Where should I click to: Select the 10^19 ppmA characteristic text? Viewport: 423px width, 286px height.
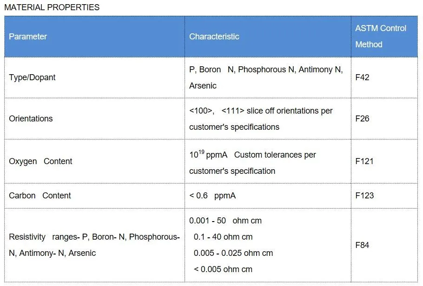pos(208,154)
